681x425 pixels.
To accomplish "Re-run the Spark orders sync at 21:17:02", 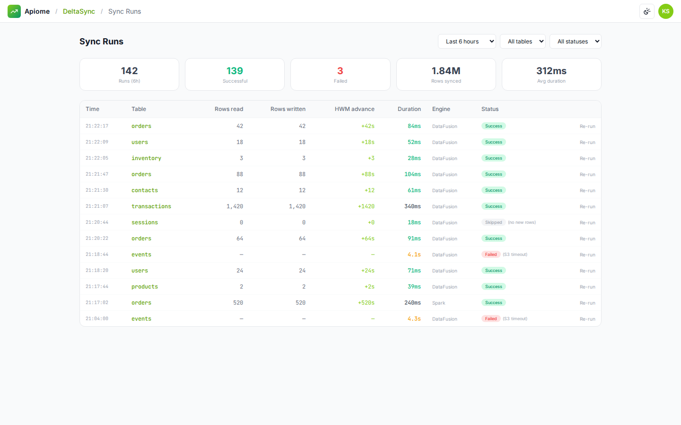I will tap(587, 303).
